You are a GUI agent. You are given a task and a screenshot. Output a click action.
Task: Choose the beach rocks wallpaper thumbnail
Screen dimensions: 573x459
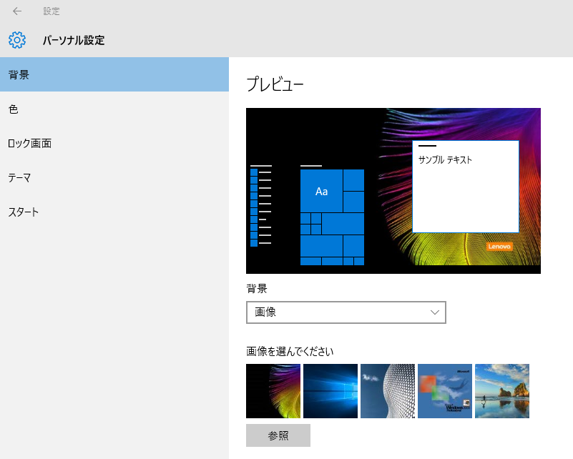(501, 391)
